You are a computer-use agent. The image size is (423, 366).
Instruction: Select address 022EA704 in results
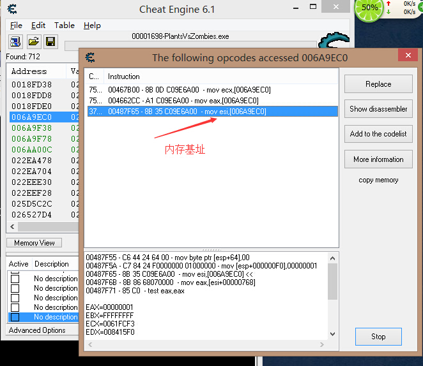31,172
